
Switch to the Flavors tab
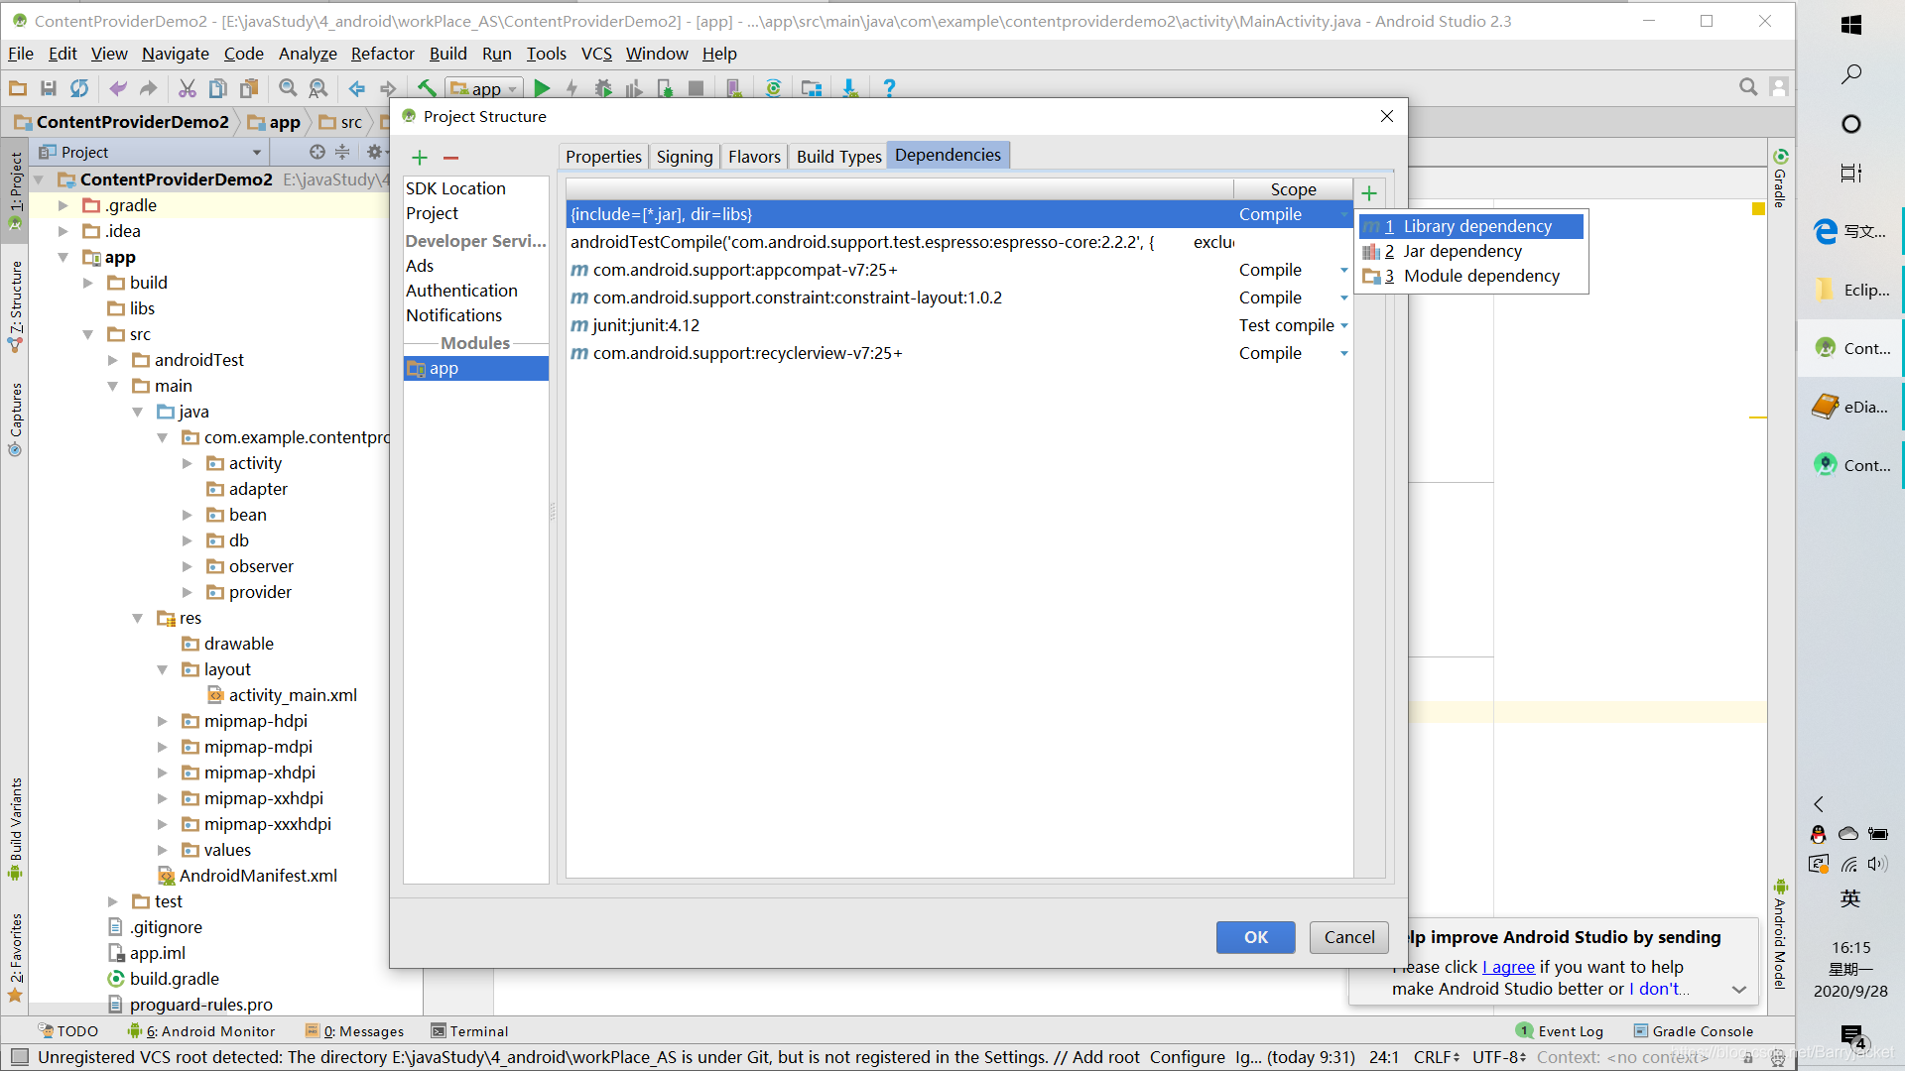pos(754,157)
